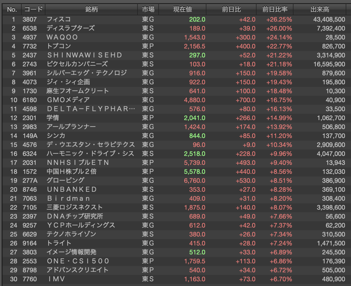Select the トプコン row name
This screenshot has width=351, height=286.
click(59, 46)
